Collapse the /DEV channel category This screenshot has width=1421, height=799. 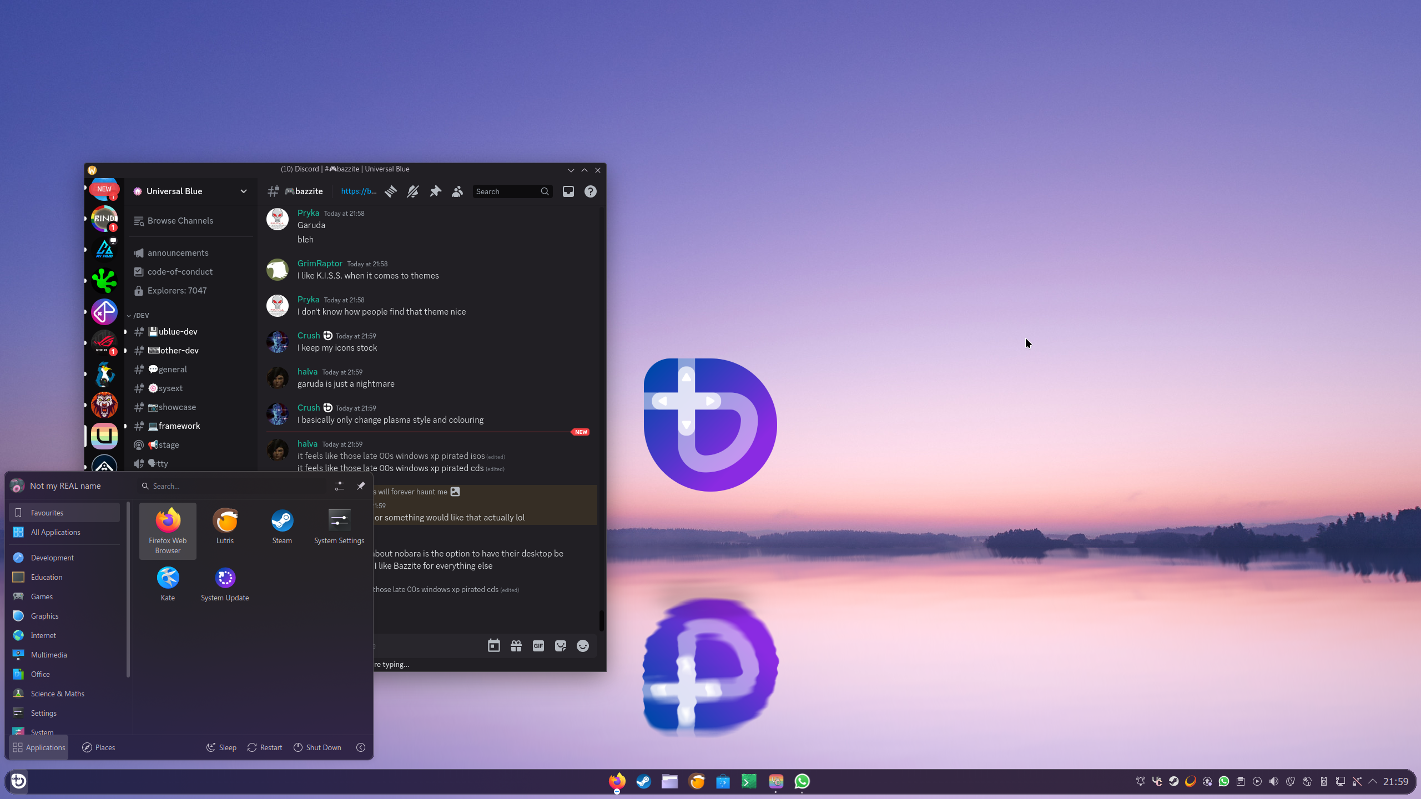pyautogui.click(x=139, y=315)
